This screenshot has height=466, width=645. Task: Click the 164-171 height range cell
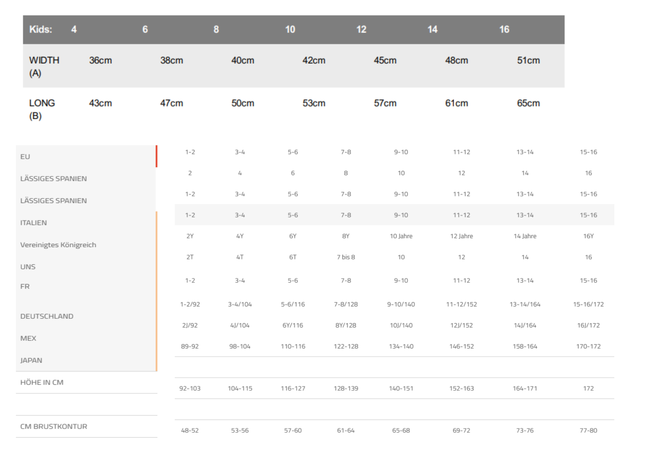click(x=525, y=388)
